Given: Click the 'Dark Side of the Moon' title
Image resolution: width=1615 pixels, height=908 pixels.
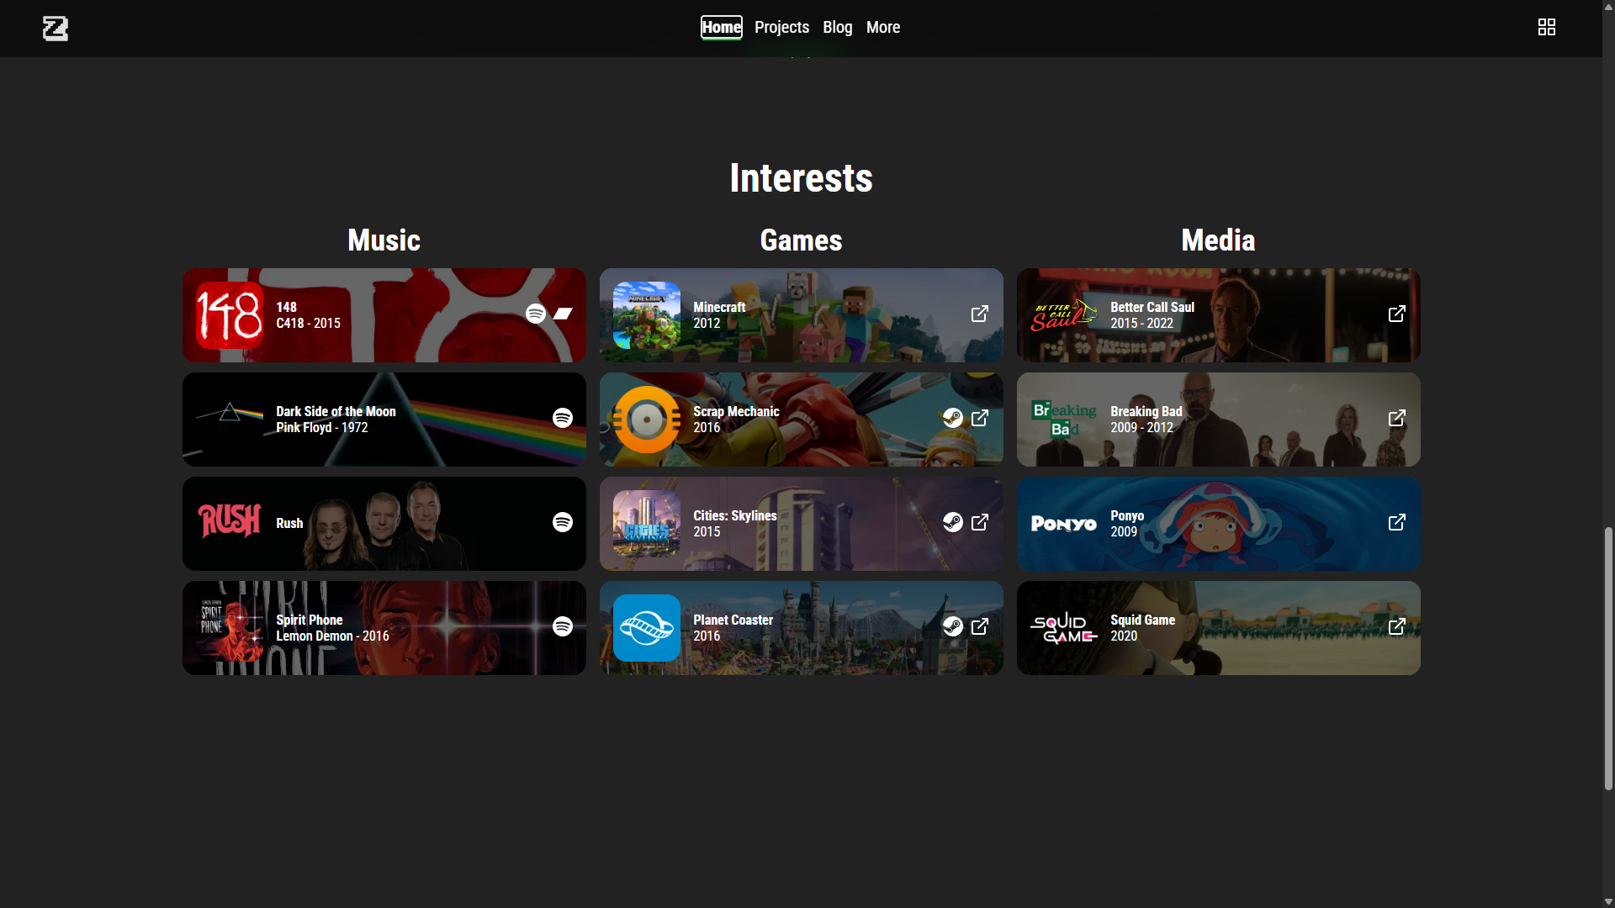Looking at the screenshot, I should pos(336,411).
